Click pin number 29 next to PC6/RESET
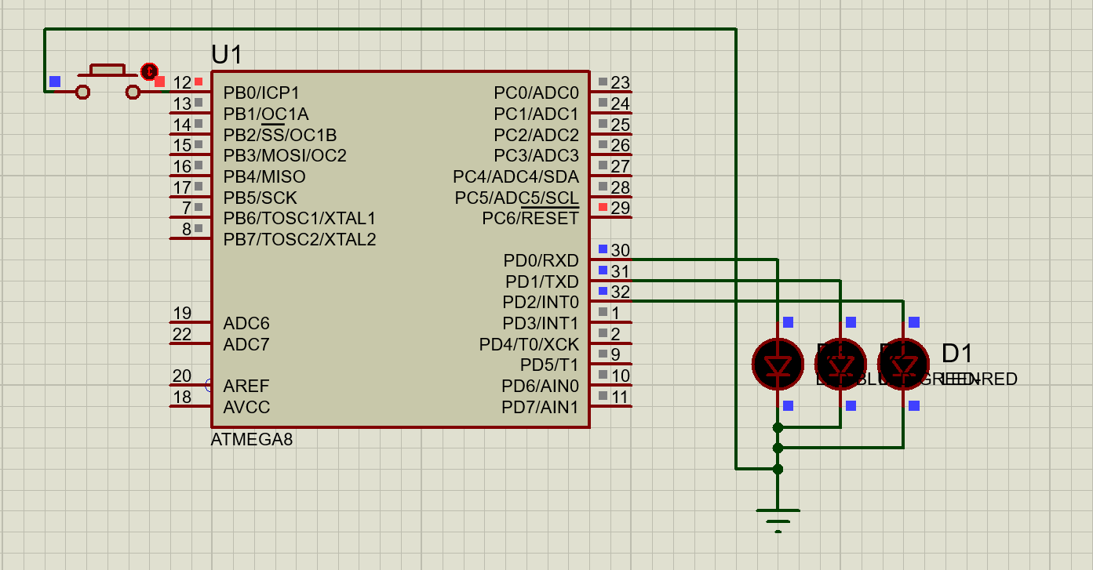1093x570 pixels. pos(620,208)
